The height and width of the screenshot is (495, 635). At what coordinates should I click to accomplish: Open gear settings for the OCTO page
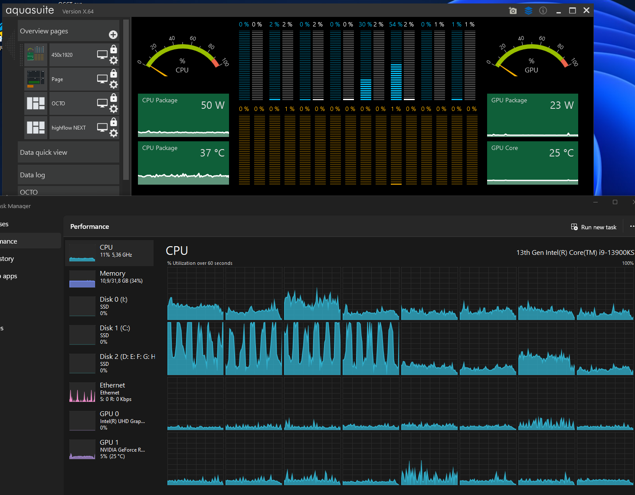point(114,109)
